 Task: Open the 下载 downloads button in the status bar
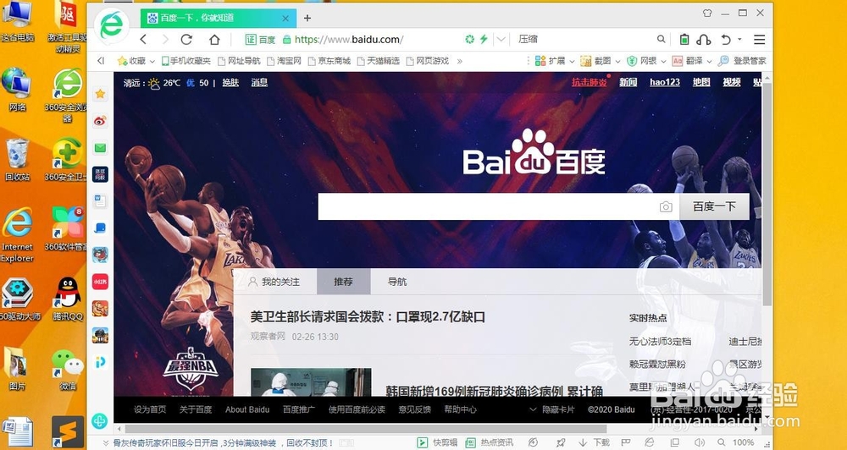pos(595,442)
